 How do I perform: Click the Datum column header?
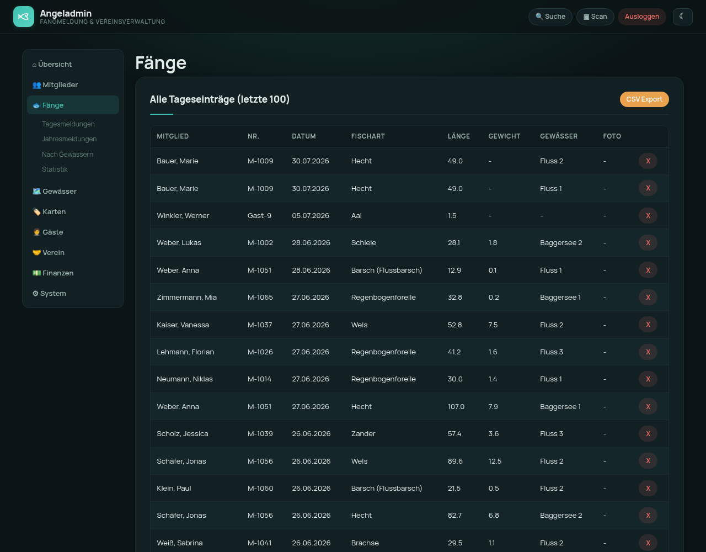(304, 136)
